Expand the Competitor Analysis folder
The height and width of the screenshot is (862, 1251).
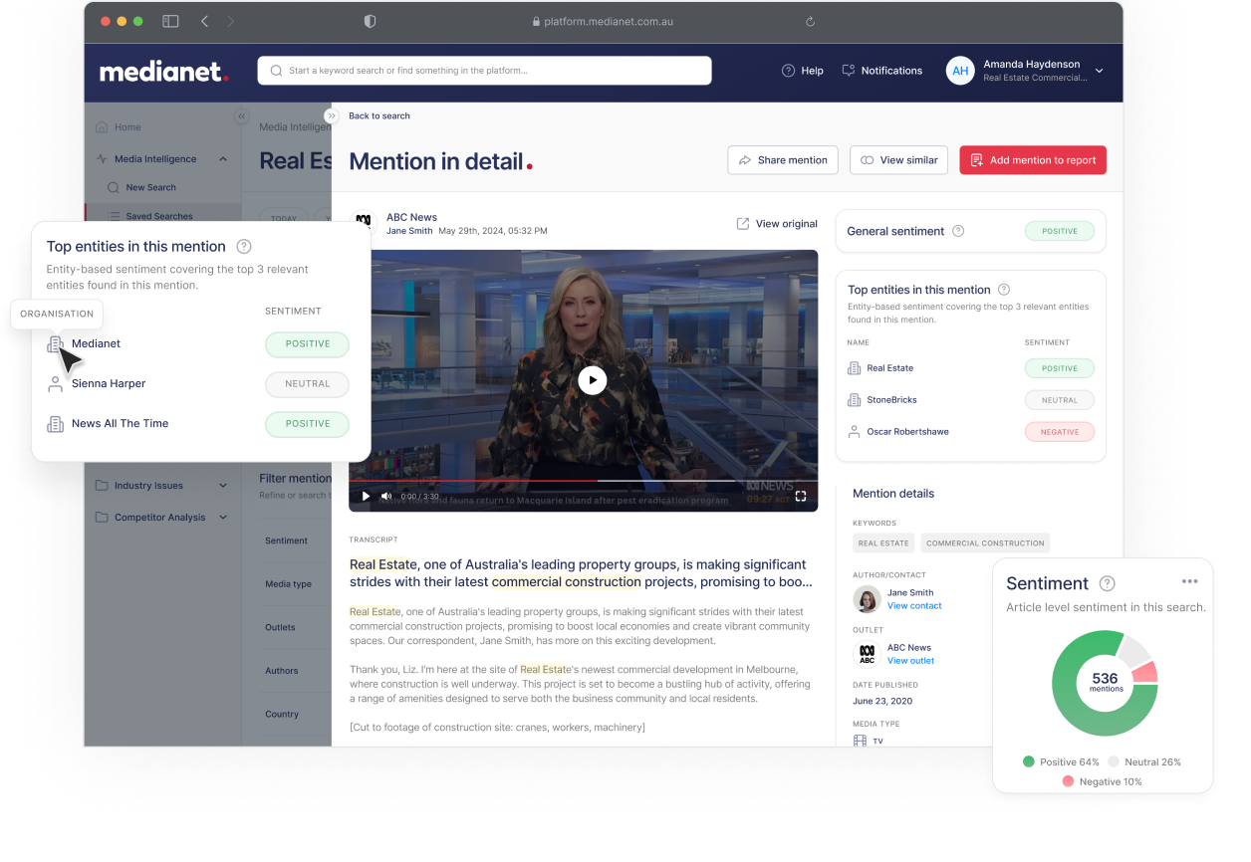tap(222, 517)
